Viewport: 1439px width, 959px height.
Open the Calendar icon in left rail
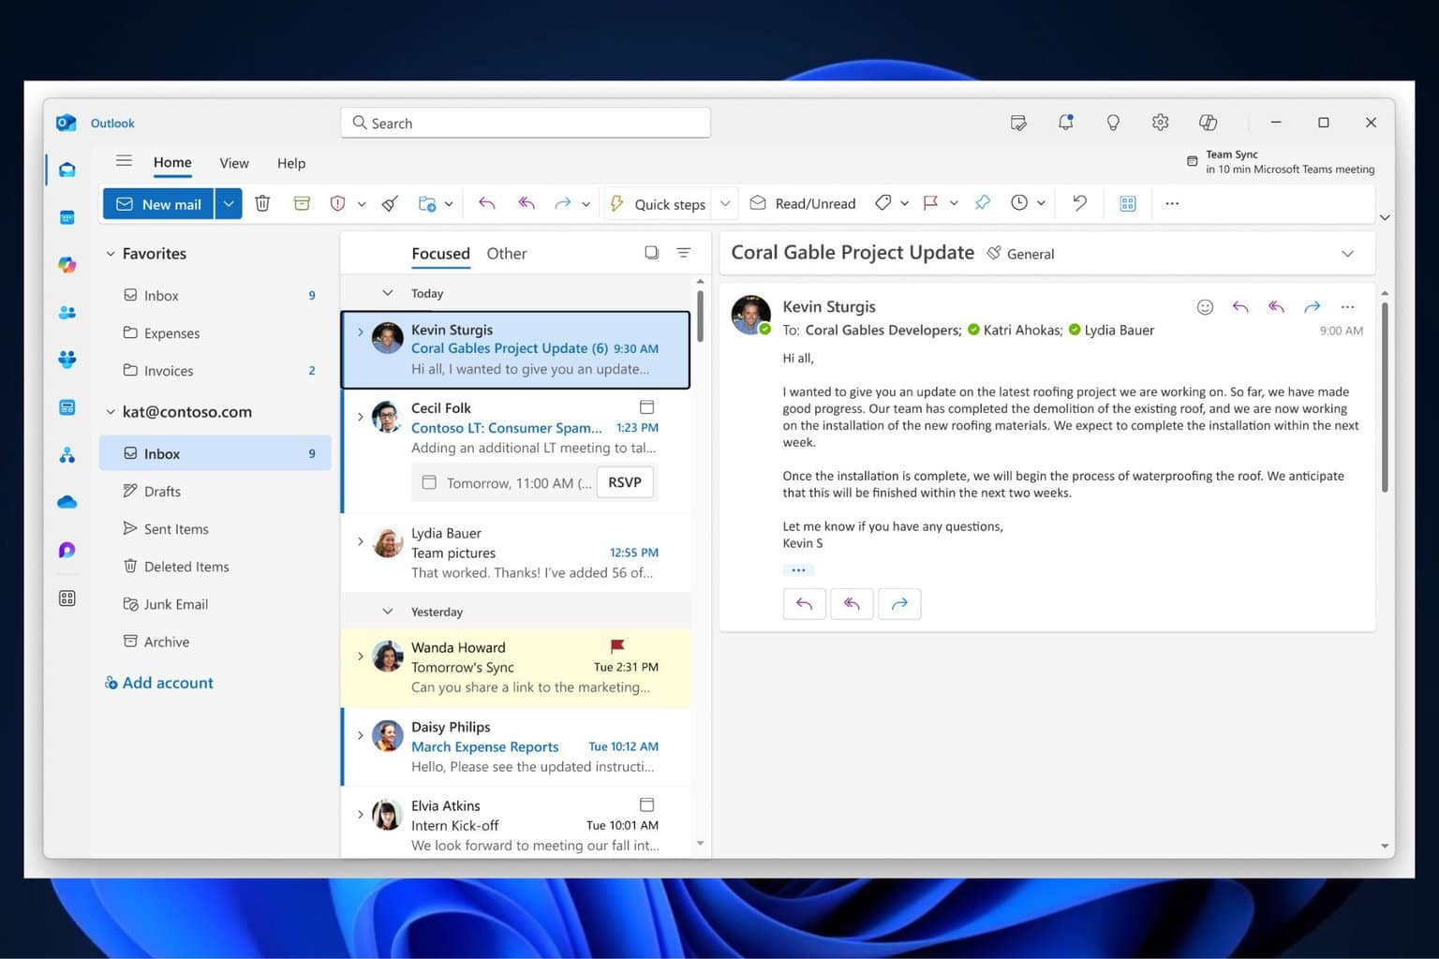(x=67, y=217)
